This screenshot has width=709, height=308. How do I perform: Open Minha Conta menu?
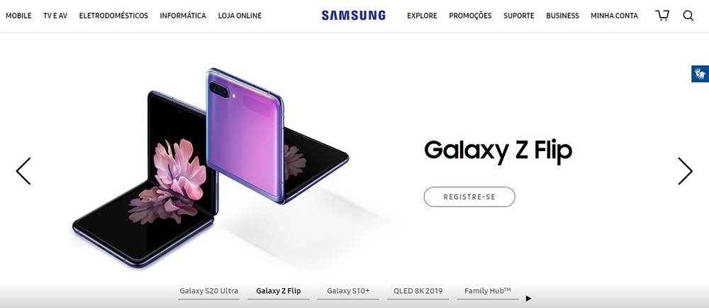[614, 16]
